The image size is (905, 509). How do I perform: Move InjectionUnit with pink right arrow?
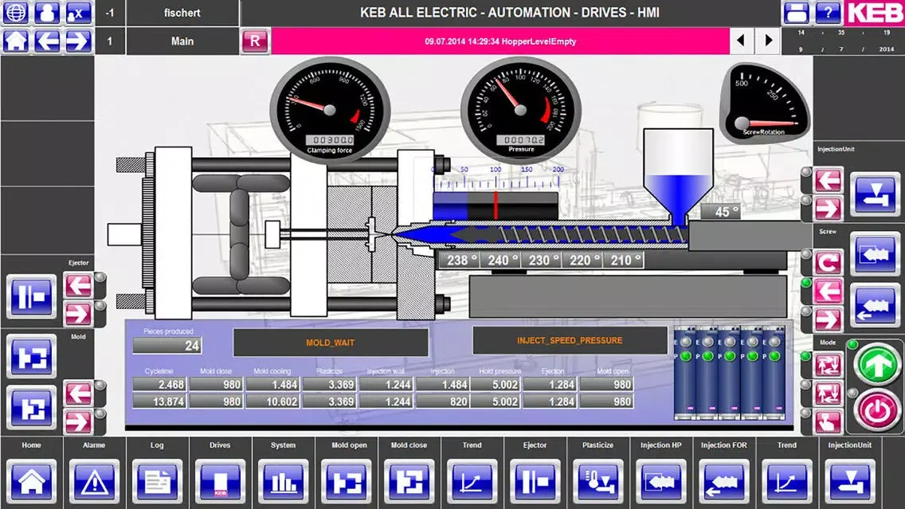coord(829,209)
